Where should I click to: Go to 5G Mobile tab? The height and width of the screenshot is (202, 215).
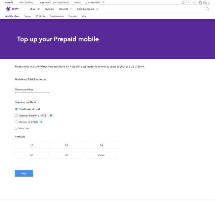(x=40, y=16)
